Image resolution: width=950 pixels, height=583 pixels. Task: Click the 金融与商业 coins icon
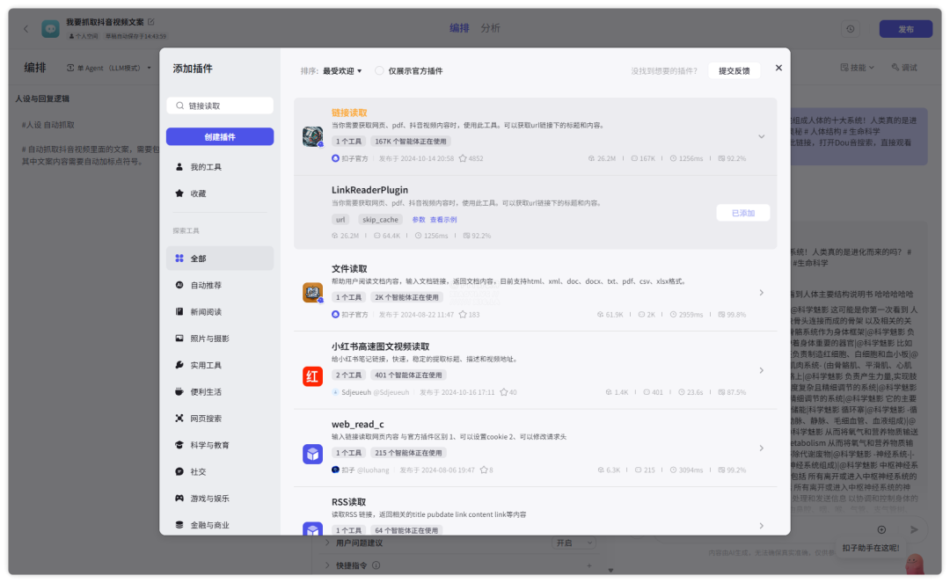point(179,525)
